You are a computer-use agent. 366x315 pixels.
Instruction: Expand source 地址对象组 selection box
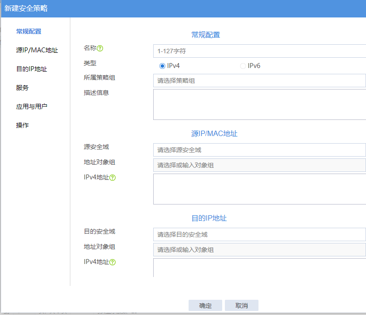pyautogui.click(x=259, y=165)
